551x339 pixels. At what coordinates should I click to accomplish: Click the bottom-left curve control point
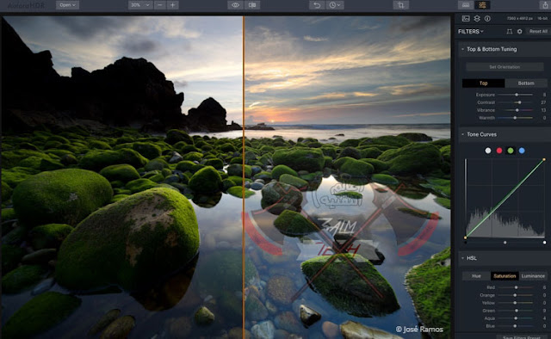466,237
